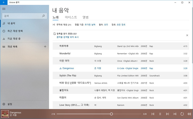Screen dimensions: 193x119
Task: Pause the current song
Action: click(x=160, y=114)
